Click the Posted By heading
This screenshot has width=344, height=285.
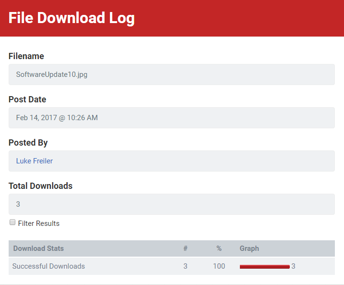28,143
